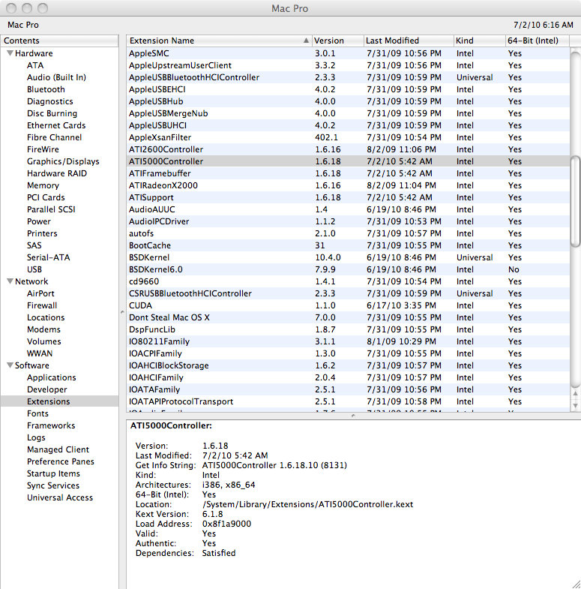
Task: Sort by Last Modified column header
Action: pos(409,41)
